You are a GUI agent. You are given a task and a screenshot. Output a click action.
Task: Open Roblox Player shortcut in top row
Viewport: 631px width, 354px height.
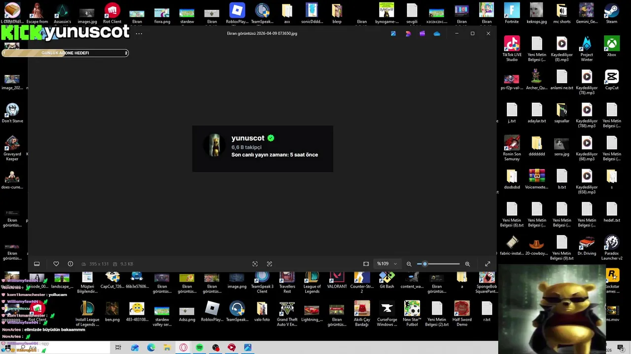point(237,14)
